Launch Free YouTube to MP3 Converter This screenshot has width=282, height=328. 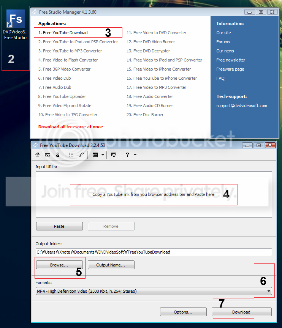point(70,51)
